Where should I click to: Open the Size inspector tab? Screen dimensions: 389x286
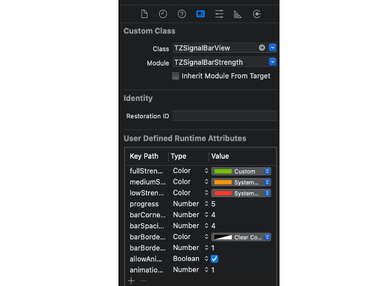(238, 14)
